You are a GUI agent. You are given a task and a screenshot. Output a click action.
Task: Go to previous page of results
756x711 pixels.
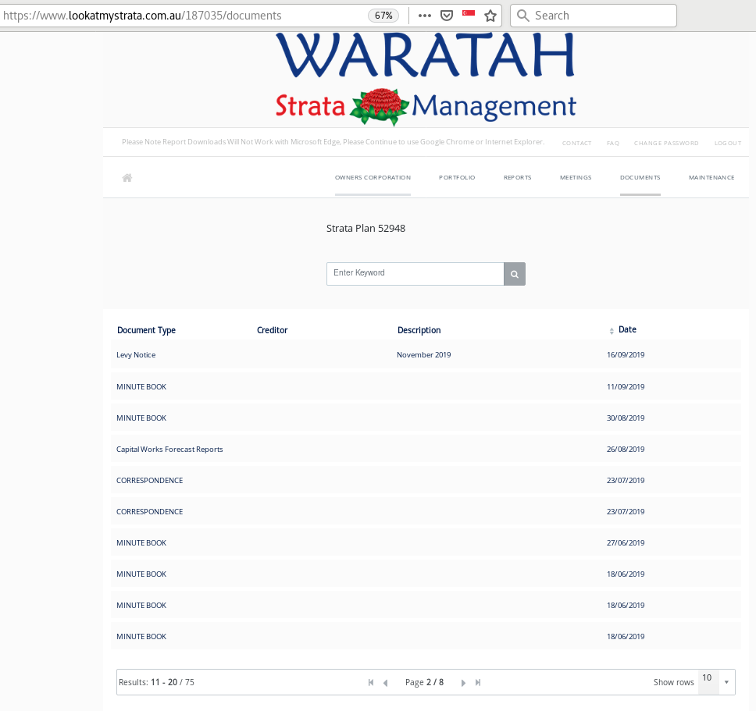(385, 683)
